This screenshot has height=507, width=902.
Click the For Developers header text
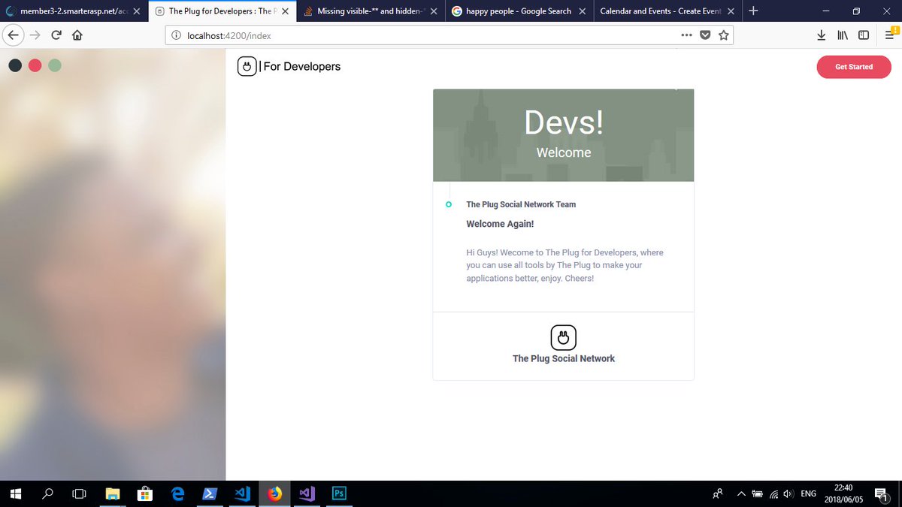pos(301,67)
